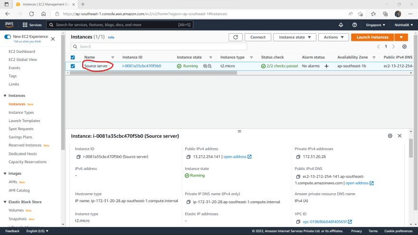Click the instances Search field
The height and width of the screenshot is (235, 418).
click(x=159, y=47)
